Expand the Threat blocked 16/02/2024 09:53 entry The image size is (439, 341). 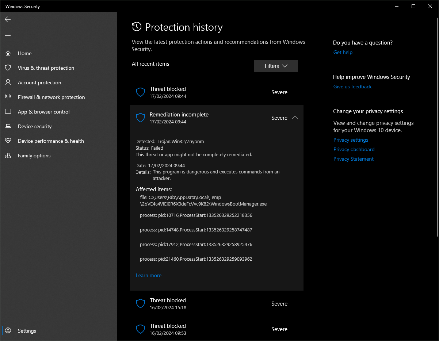[x=217, y=329]
